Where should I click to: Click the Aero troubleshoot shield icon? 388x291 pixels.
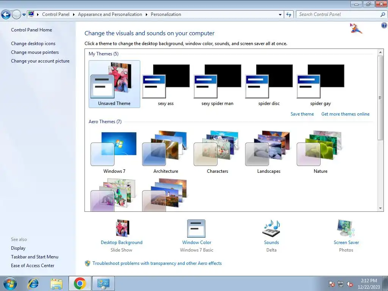pyautogui.click(x=88, y=263)
